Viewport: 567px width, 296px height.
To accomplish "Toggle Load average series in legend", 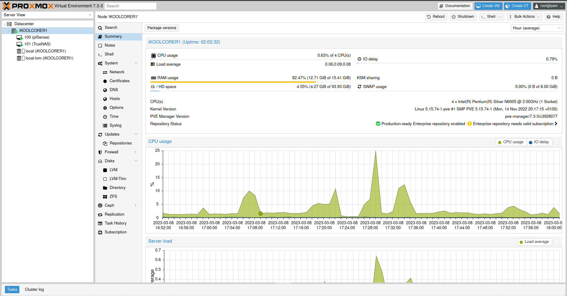I will click(534, 242).
